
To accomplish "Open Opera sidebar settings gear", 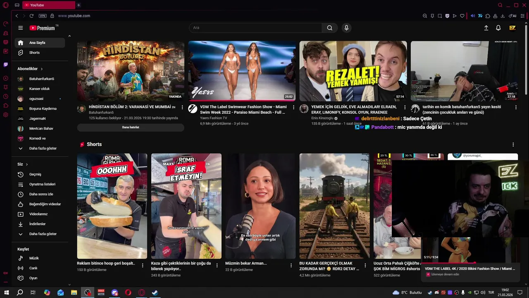I will [x=6, y=115].
